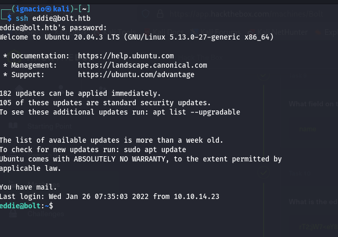Focus the eddie@bolt shell prompt line
The image size is (338, 237).
[x=26, y=206]
